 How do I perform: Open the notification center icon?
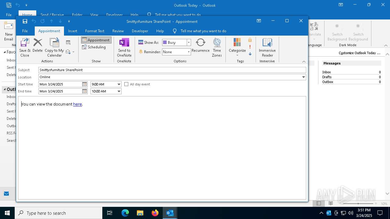coord(380,213)
